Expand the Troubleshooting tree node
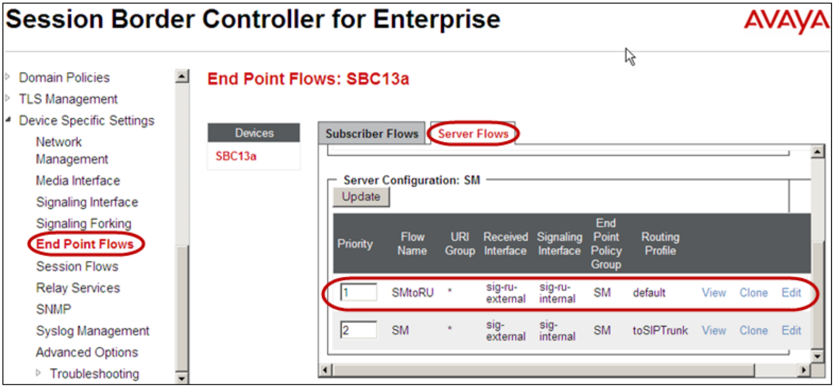 tap(39, 373)
